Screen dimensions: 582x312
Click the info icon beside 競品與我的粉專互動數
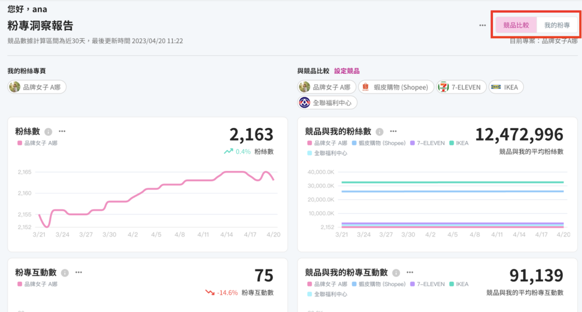coord(396,272)
